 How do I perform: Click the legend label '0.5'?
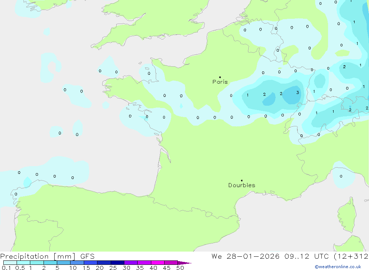pos(20,268)
